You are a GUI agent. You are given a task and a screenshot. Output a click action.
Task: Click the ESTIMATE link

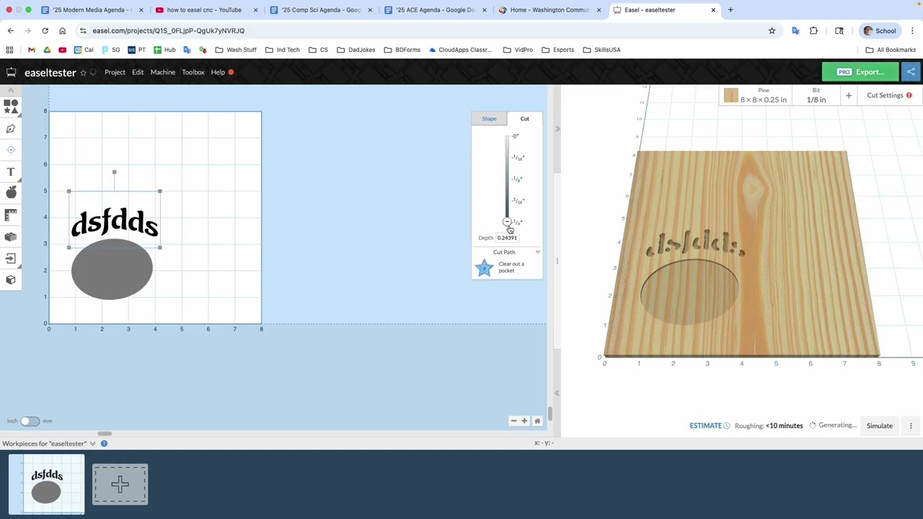(705, 426)
